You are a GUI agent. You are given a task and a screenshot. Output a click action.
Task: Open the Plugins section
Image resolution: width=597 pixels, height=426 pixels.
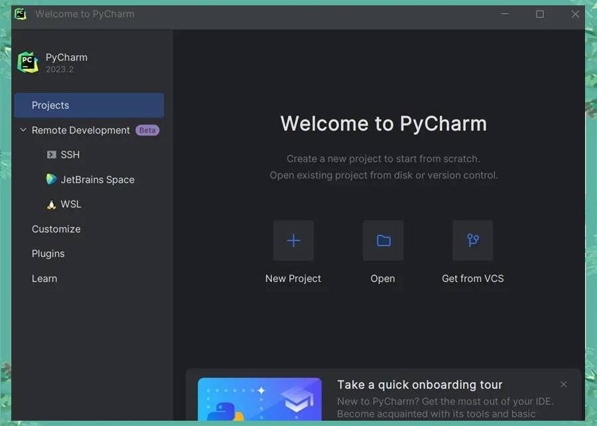click(x=48, y=253)
